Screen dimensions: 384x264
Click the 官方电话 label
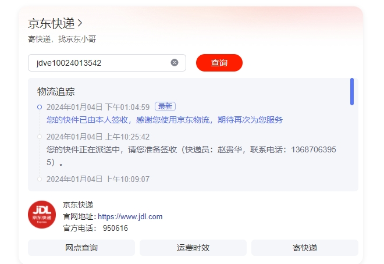[79, 229]
